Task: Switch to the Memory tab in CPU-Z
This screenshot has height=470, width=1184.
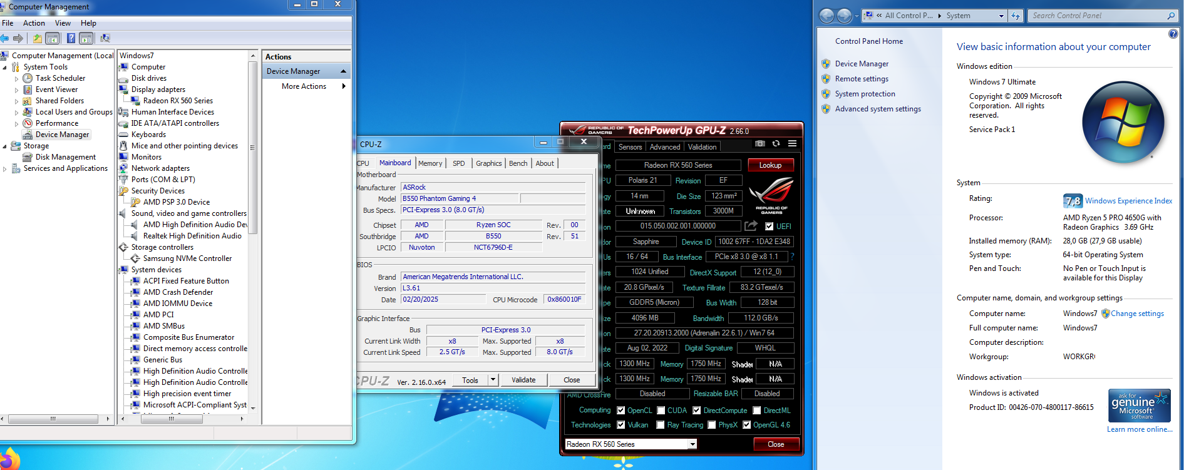Action: [430, 163]
